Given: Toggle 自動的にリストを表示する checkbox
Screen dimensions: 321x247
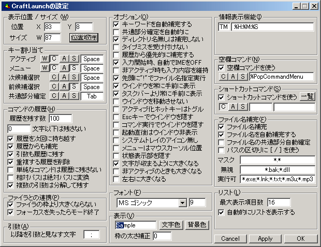Looking at the screenshot, I should coord(221,212).
